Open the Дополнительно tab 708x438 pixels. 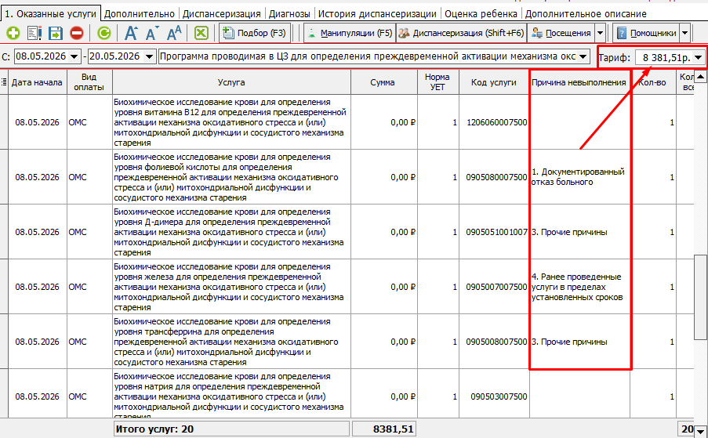coord(139,14)
